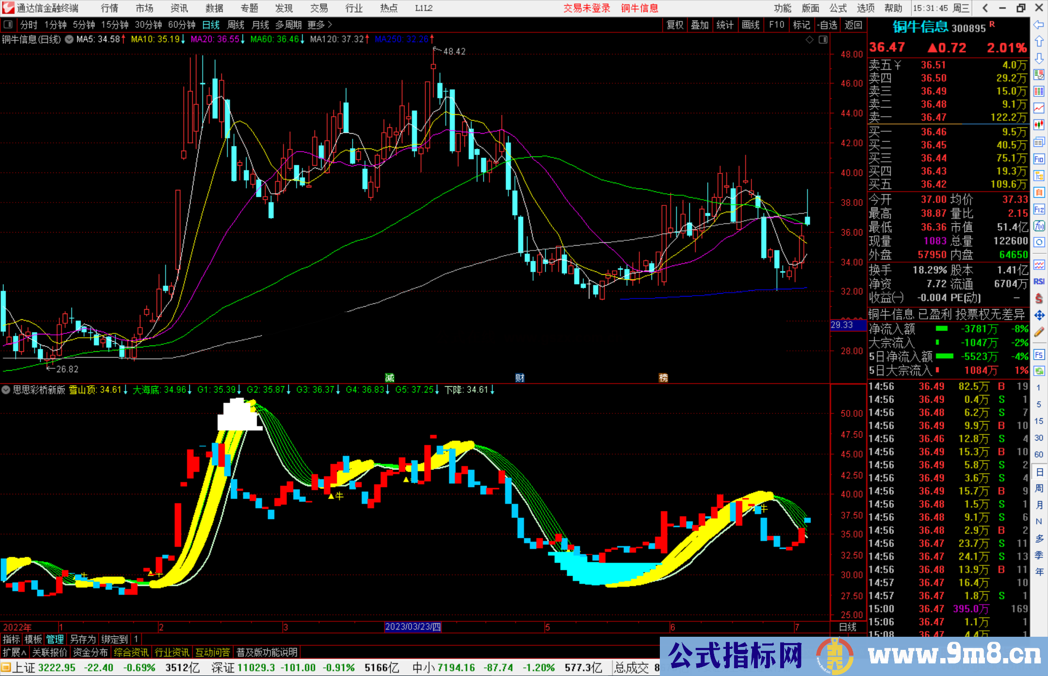
Task: Select monthly 月 period in right sidebar
Action: point(1039,505)
